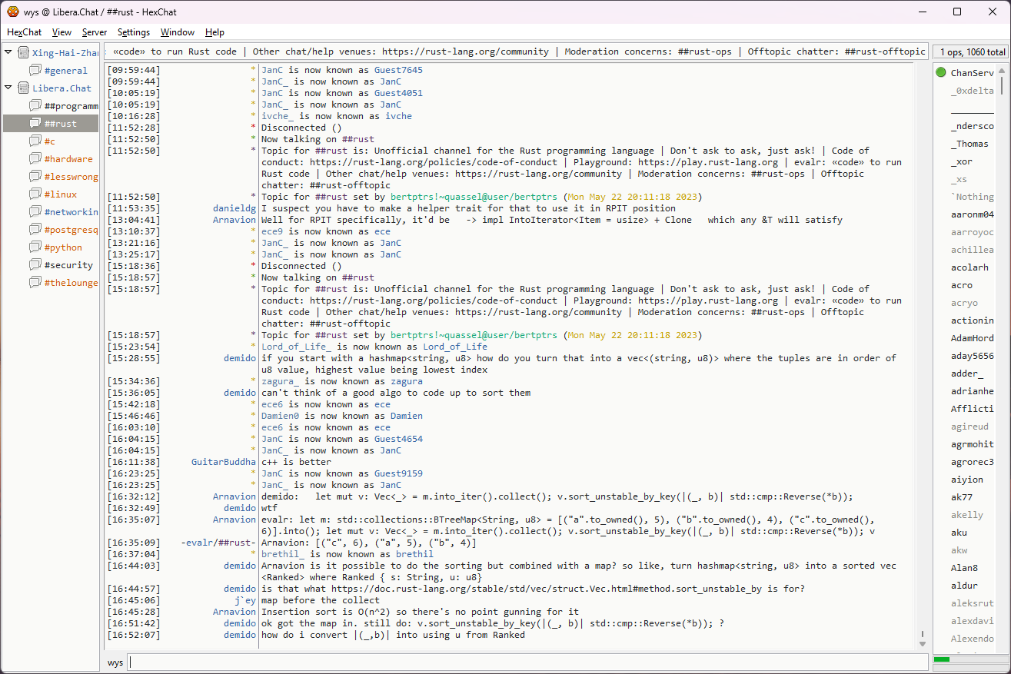Click the channel icon beside #hardware
This screenshot has width=1011, height=674.
[35, 159]
